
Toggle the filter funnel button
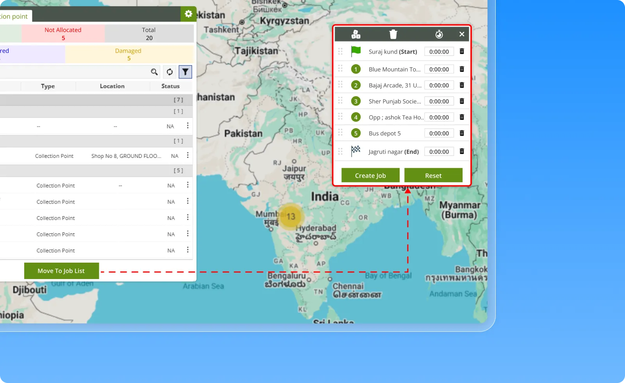point(185,72)
